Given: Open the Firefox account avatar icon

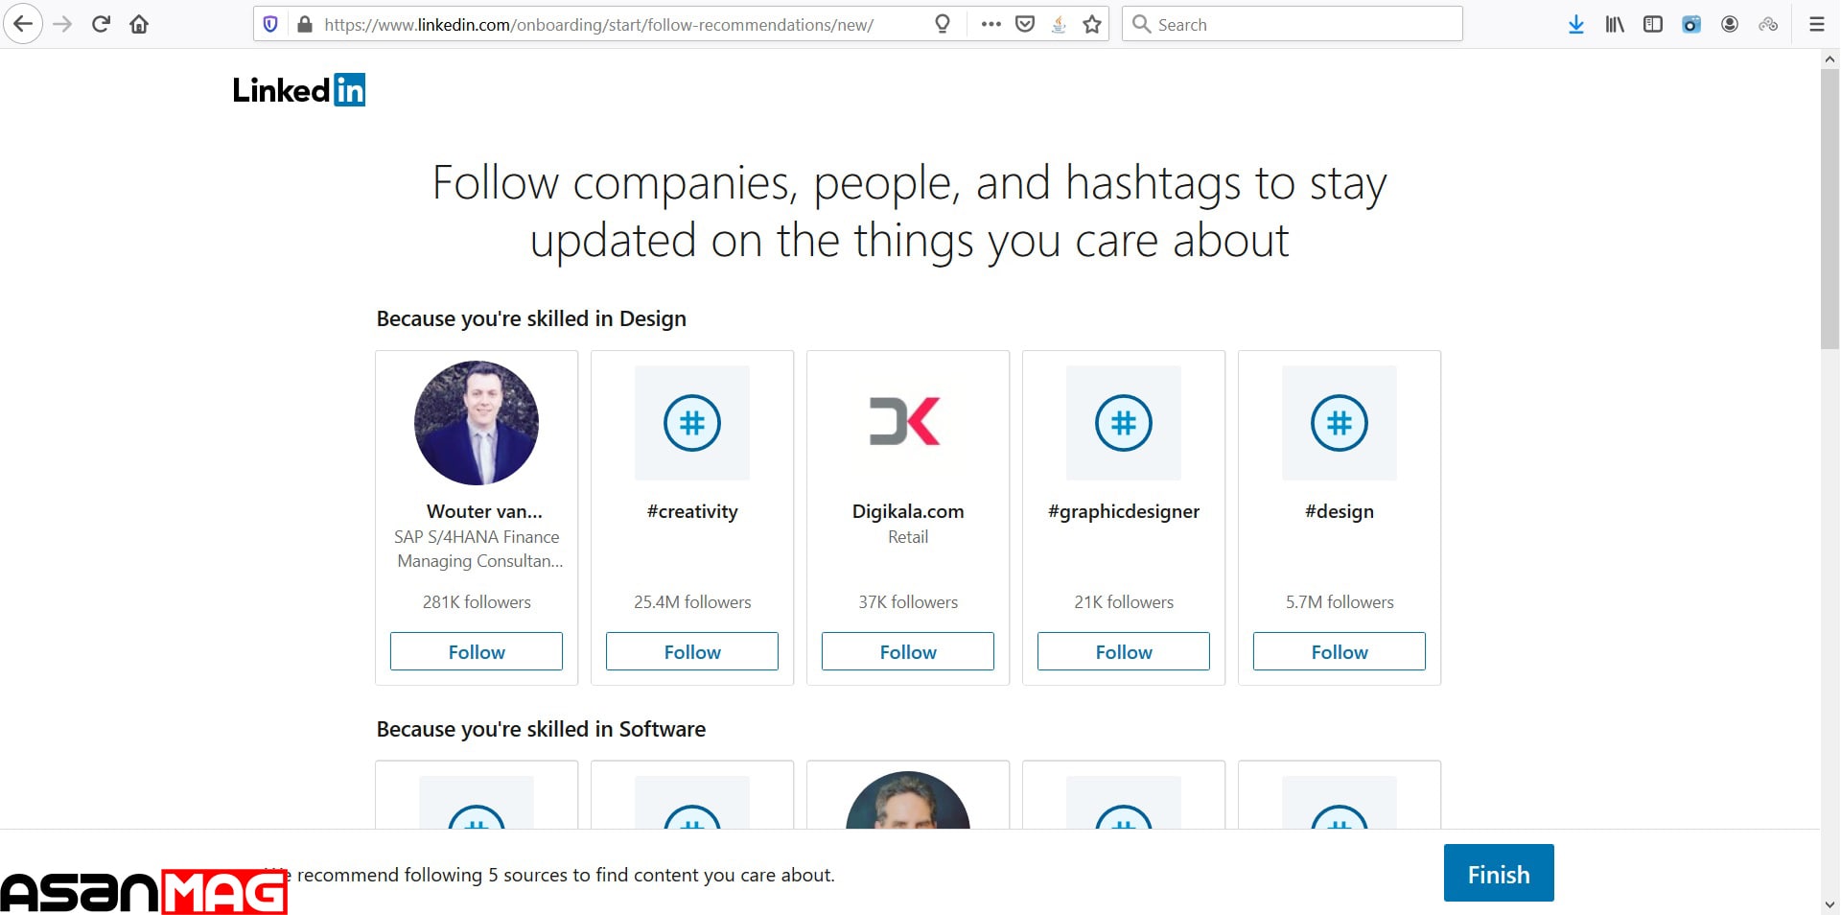Looking at the screenshot, I should [1730, 24].
